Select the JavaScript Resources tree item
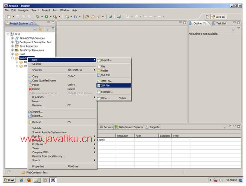Viewport: 246px width, 186px height. (x=32, y=50)
